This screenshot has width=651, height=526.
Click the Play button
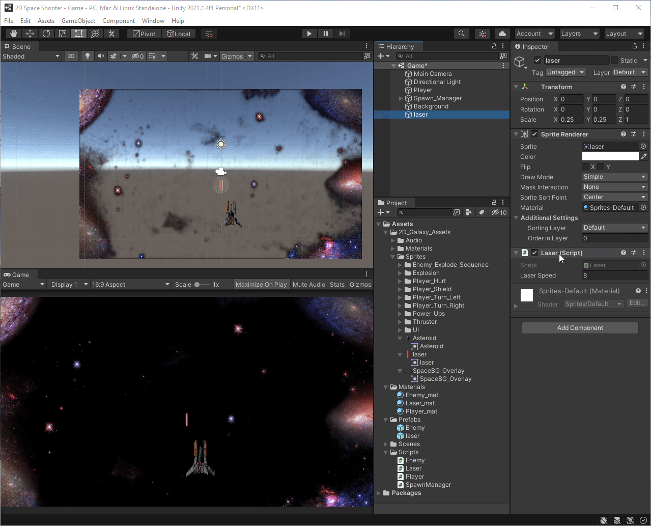[309, 34]
